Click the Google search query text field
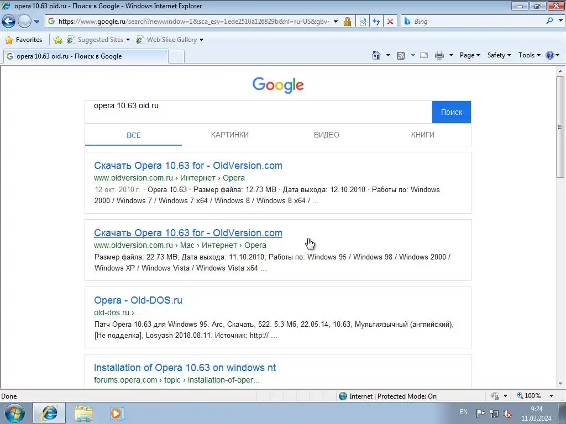566x424 pixels. 259,112
